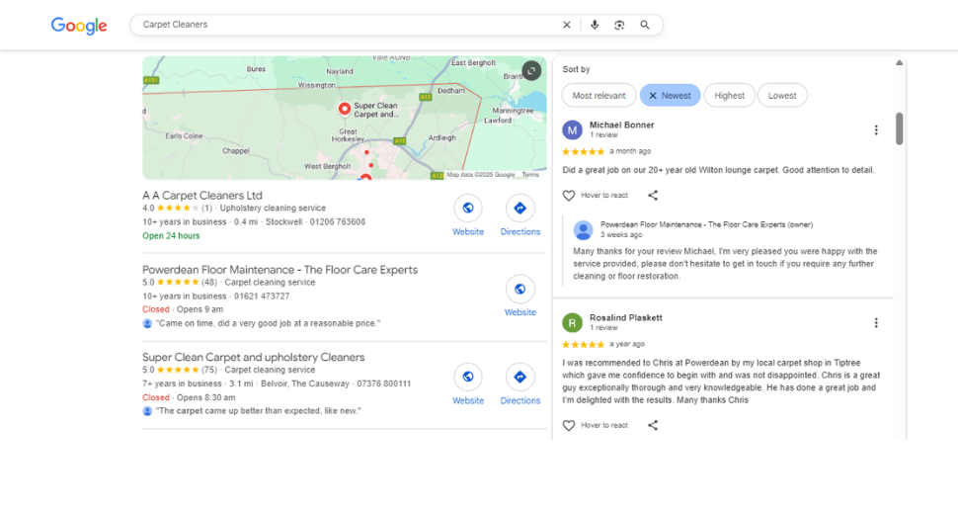958x511 pixels.
Task: Get directions to A A Carpet Cleaners
Action: (x=519, y=209)
